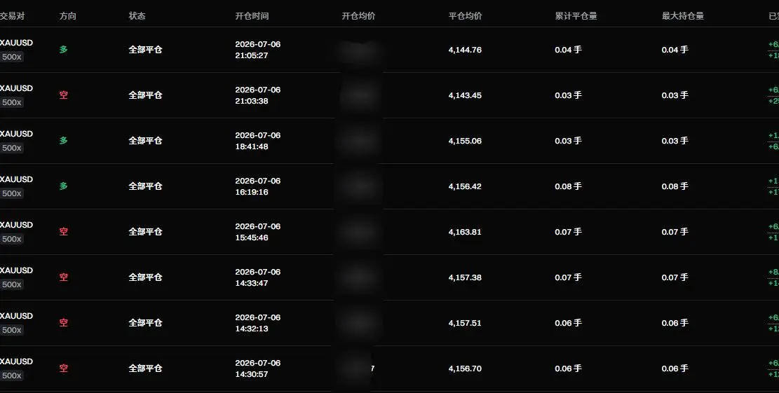Image resolution: width=779 pixels, height=393 pixels.
Task: Select the red 空 label in the 15:45:46 row
Action: pyautogui.click(x=64, y=232)
